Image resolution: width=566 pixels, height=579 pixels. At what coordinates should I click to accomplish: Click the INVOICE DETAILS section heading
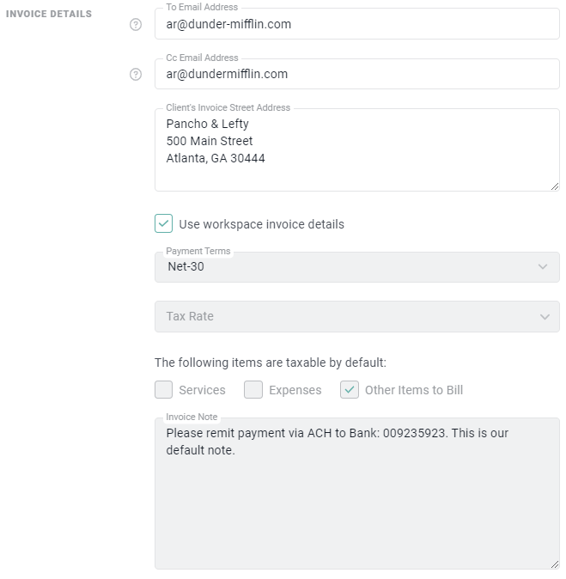click(49, 15)
